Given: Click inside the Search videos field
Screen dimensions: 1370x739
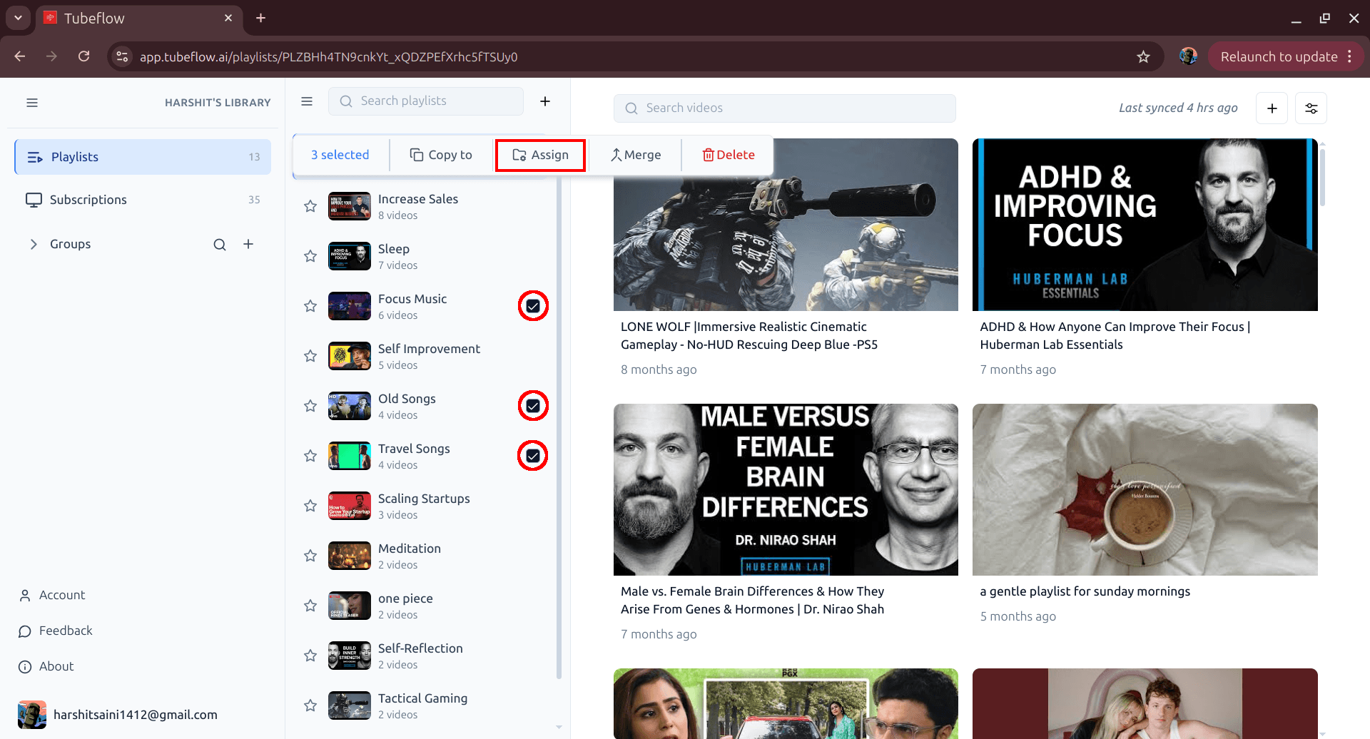Looking at the screenshot, I should 785,108.
